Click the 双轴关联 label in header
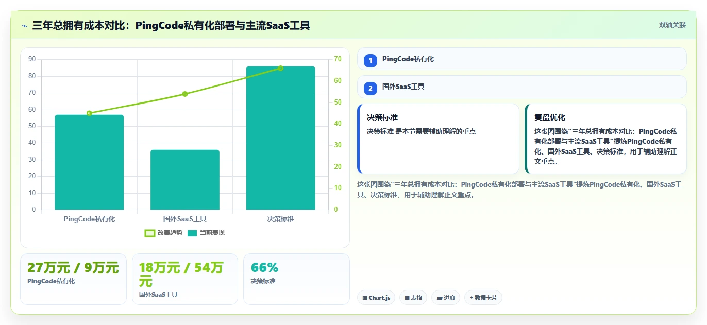 pyautogui.click(x=672, y=25)
